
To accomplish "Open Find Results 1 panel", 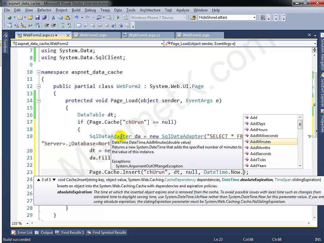I will 70,233.
